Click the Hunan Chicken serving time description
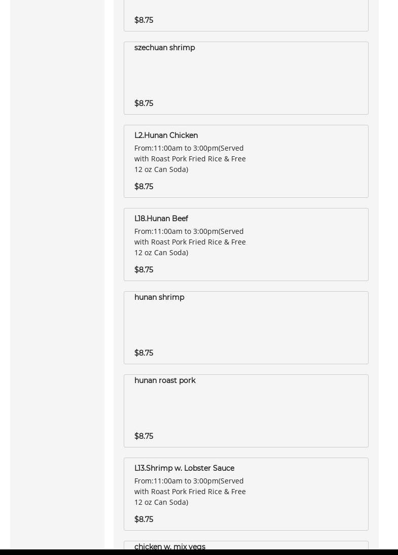 click(x=190, y=159)
